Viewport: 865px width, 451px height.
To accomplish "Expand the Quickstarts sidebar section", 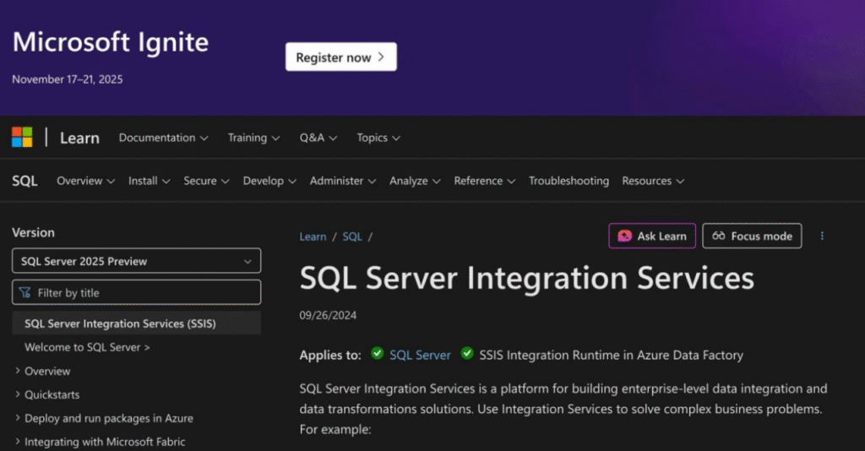I will click(x=52, y=394).
